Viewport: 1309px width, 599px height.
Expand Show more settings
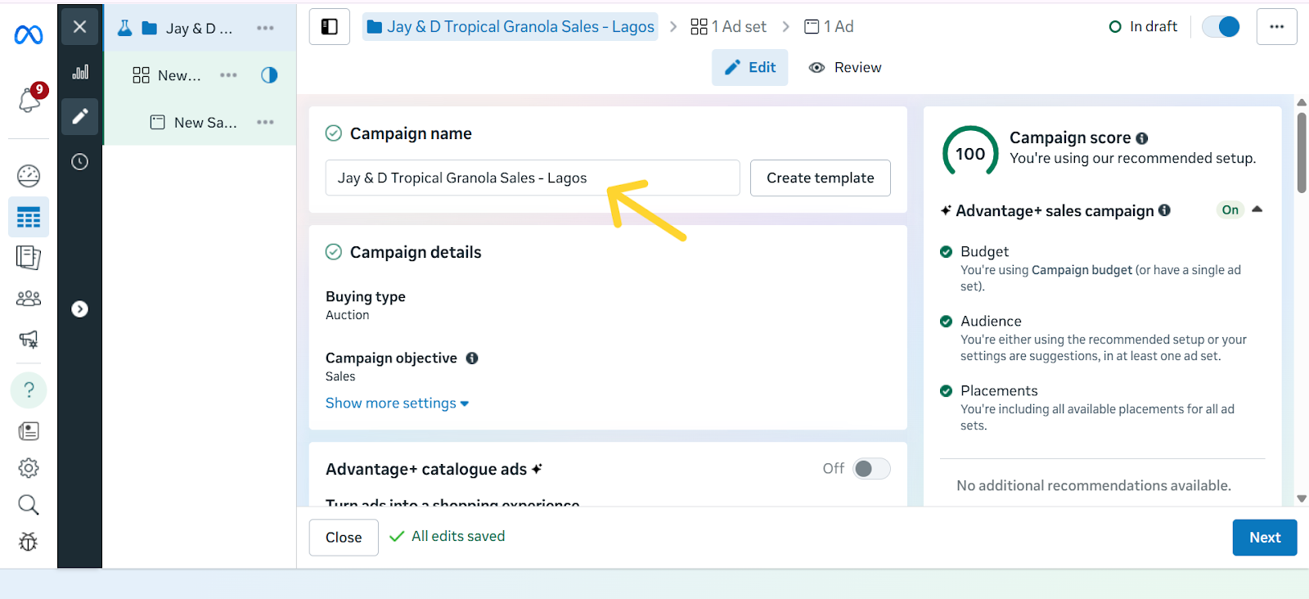pos(397,403)
